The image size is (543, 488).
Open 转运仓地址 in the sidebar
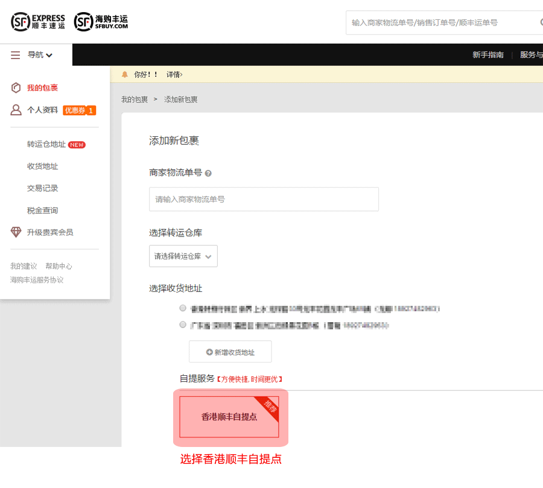point(46,144)
